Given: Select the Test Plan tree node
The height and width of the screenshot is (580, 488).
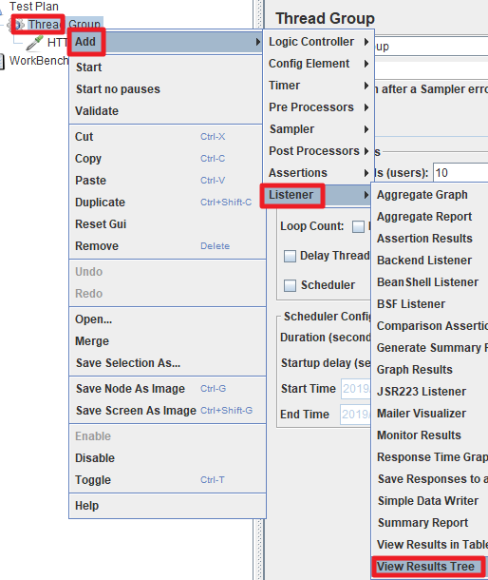Looking at the screenshot, I should tap(33, 7).
